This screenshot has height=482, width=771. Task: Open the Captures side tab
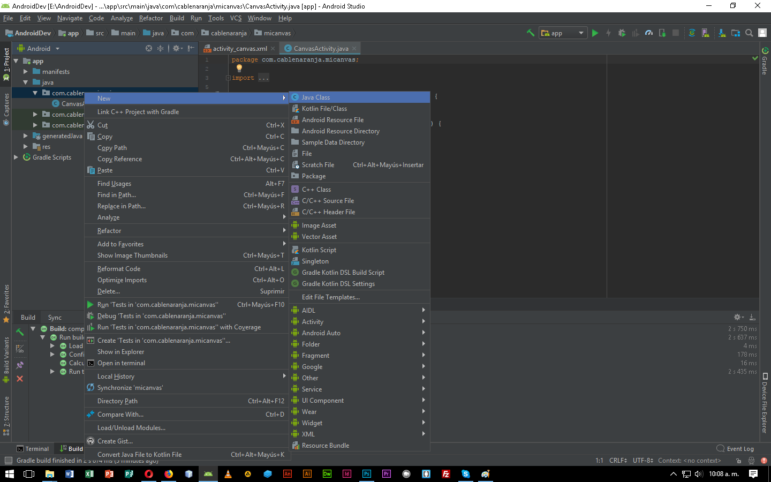(6, 109)
